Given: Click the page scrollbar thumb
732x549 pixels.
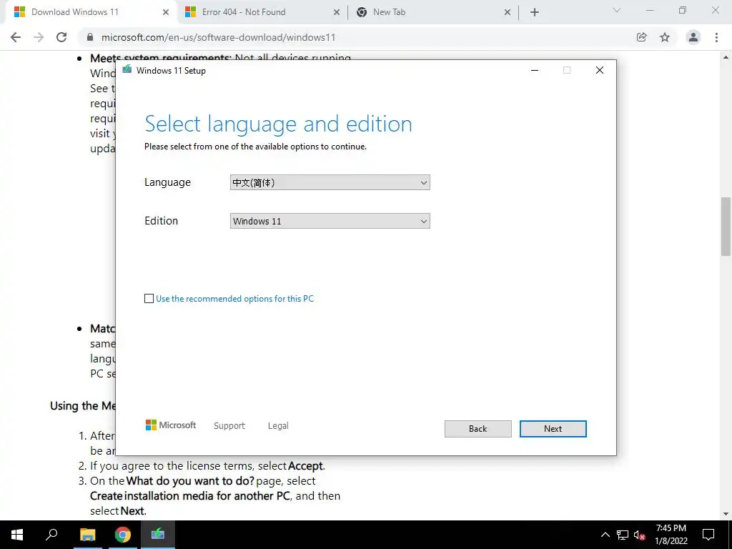Looking at the screenshot, I should pyautogui.click(x=726, y=227).
